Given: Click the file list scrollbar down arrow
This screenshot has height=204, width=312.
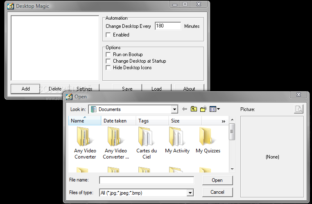Looking at the screenshot, I should coord(232,169).
